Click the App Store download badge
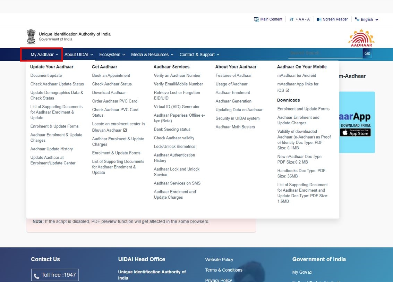The width and height of the screenshot is (393, 282). click(x=355, y=132)
